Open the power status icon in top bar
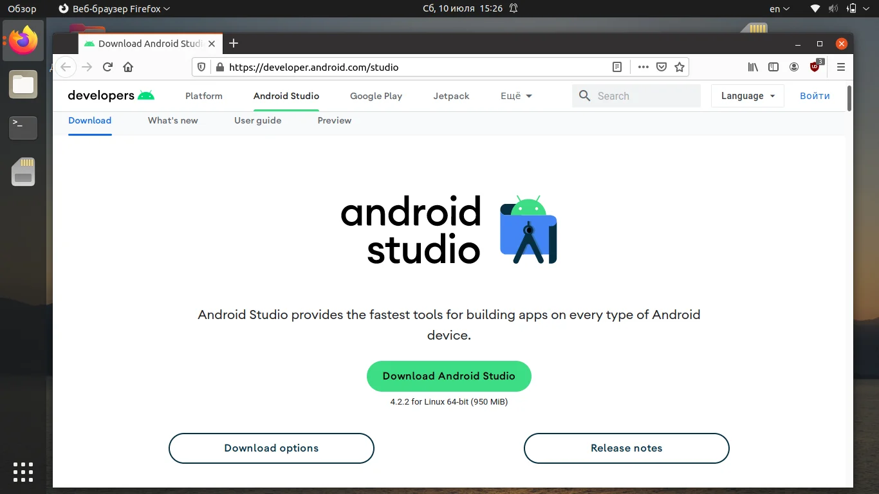Image resolution: width=879 pixels, height=494 pixels. [852, 8]
